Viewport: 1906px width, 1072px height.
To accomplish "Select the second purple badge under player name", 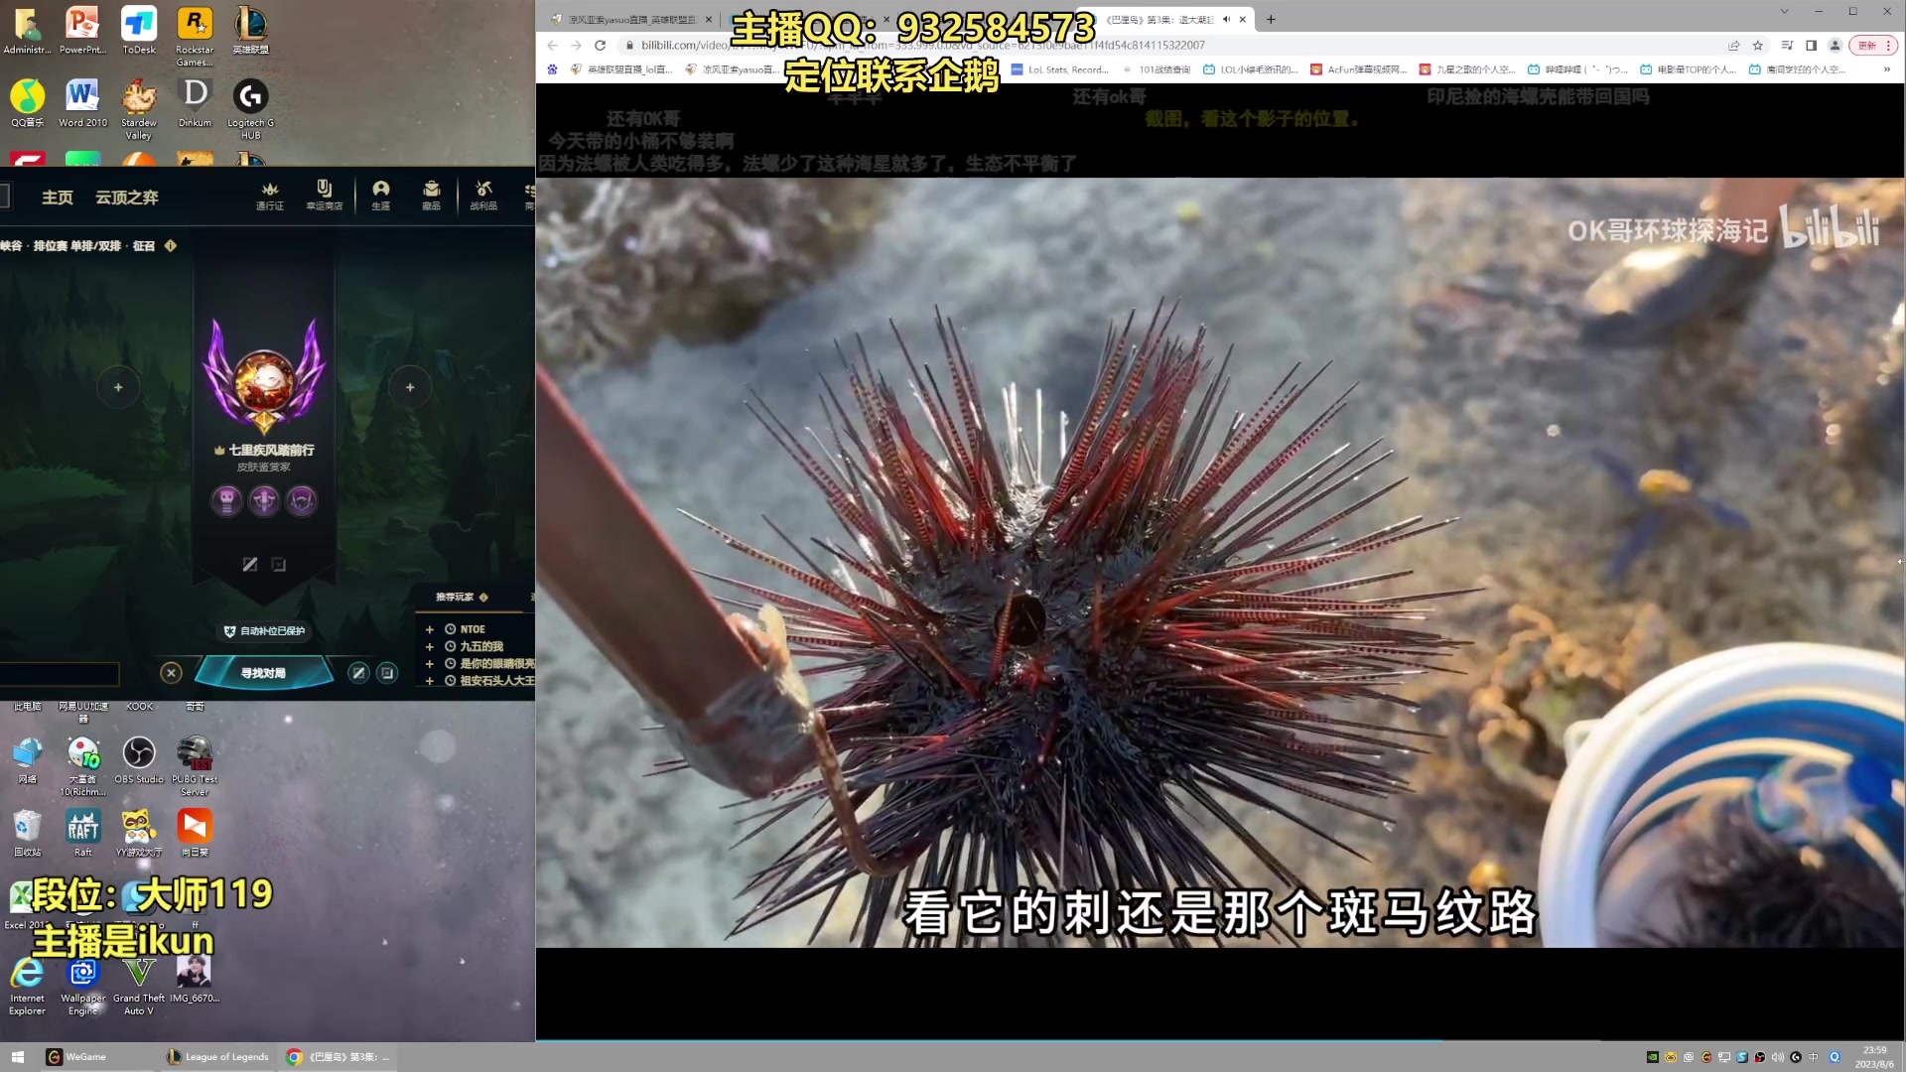I will click(x=264, y=500).
